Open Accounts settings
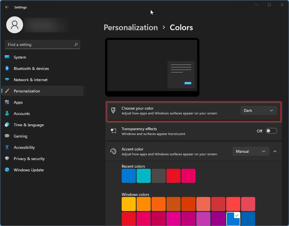289x226 pixels. (x=42, y=114)
